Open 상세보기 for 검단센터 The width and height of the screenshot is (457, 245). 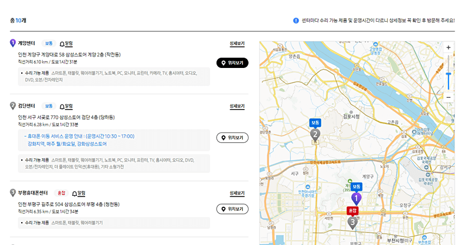click(237, 106)
